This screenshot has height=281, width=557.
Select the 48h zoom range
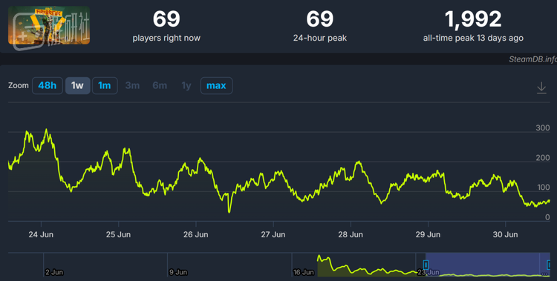tap(48, 85)
